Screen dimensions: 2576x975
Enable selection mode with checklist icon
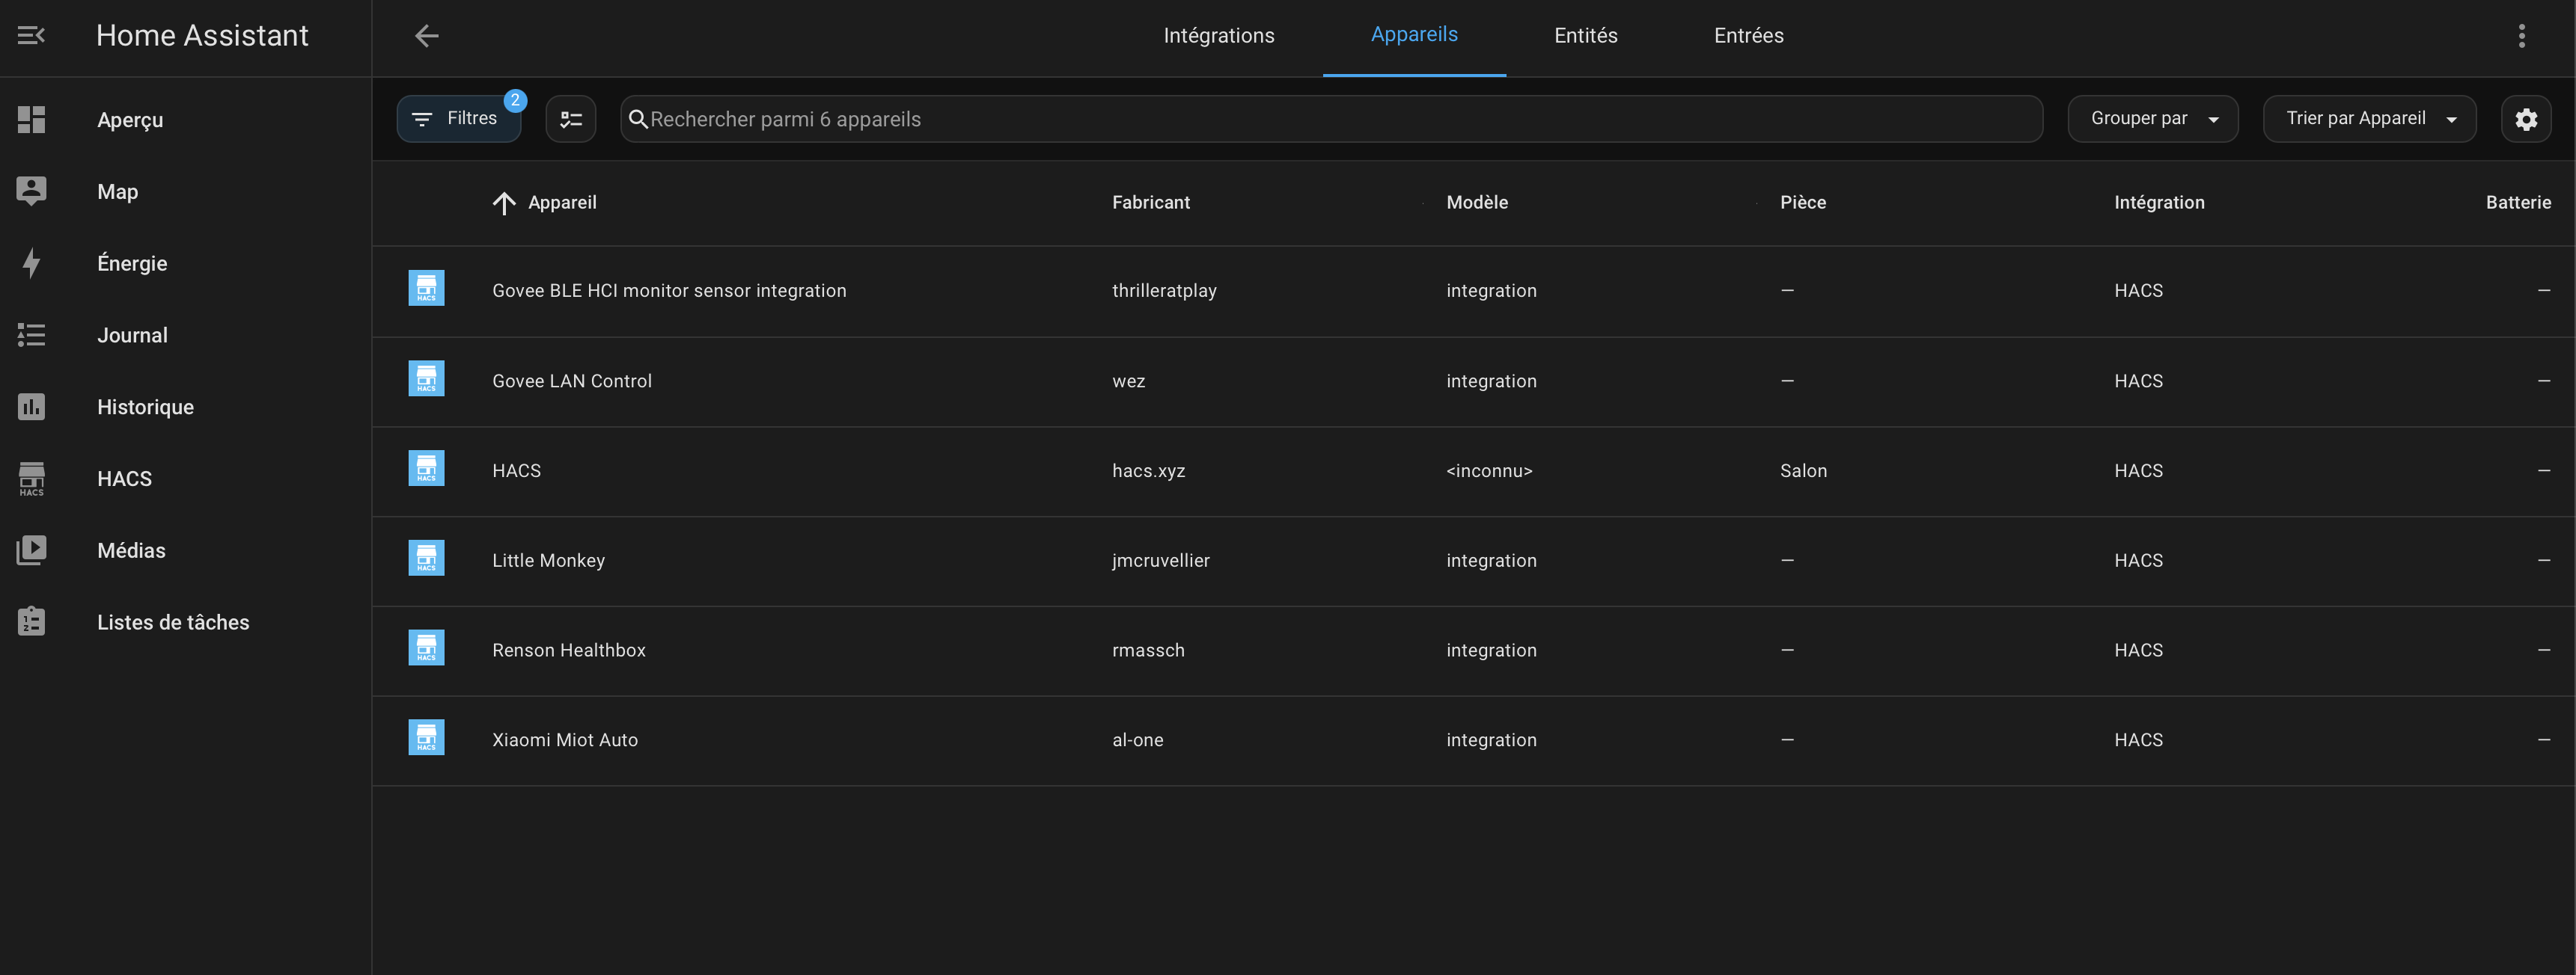point(571,119)
